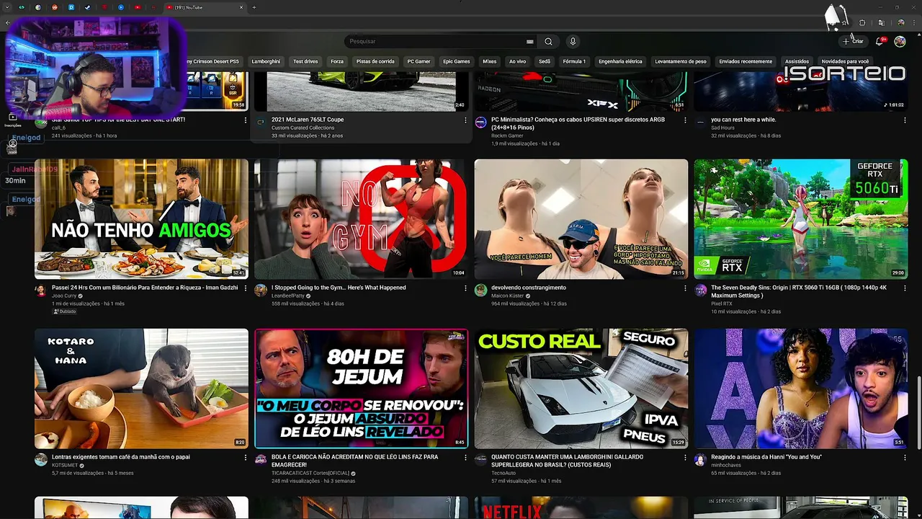Click 'Dublado' badge under Iman Gadzhi video
The width and height of the screenshot is (922, 519).
click(65, 311)
